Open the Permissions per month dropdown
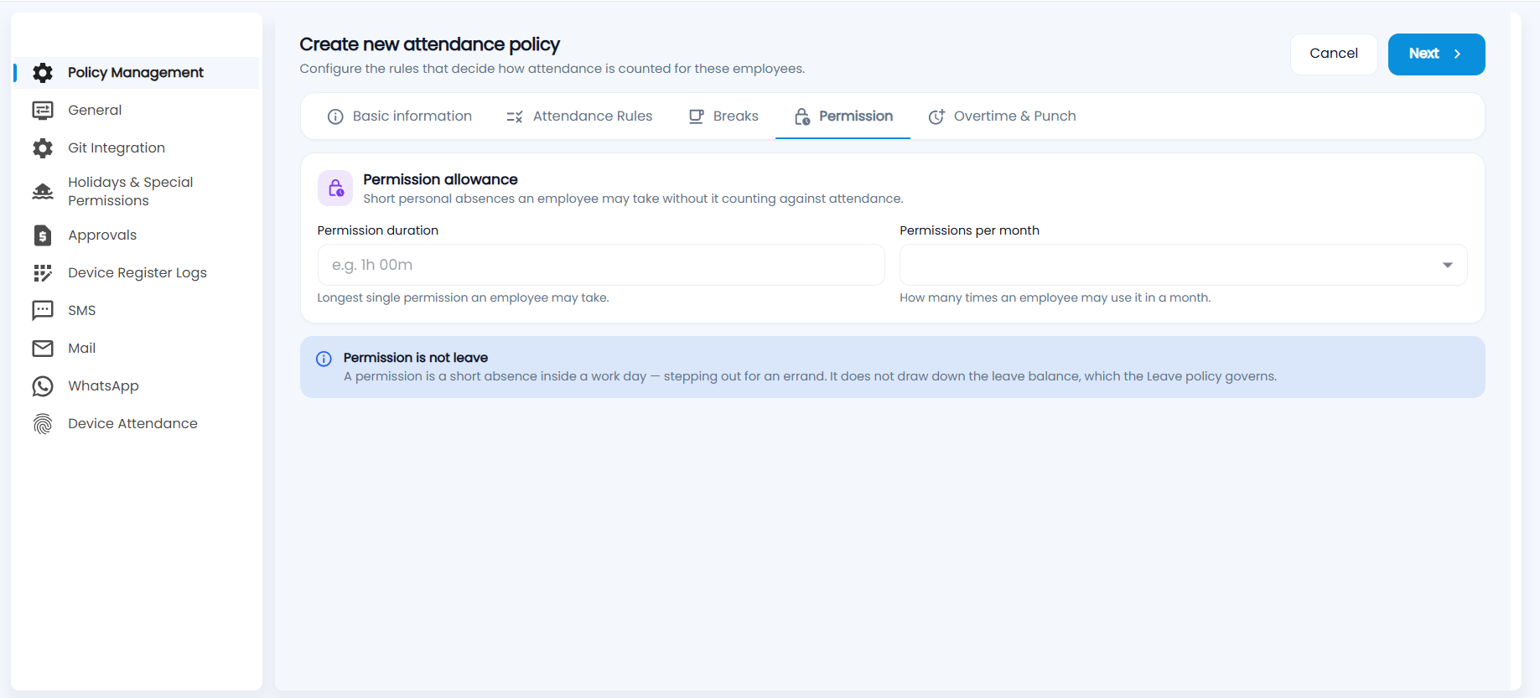This screenshot has width=1540, height=698. tap(1183, 265)
